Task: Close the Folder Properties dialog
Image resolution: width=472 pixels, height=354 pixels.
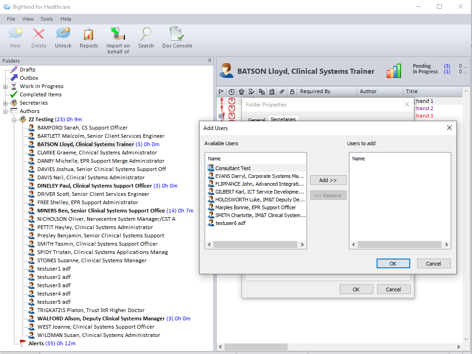Action: 407,105
